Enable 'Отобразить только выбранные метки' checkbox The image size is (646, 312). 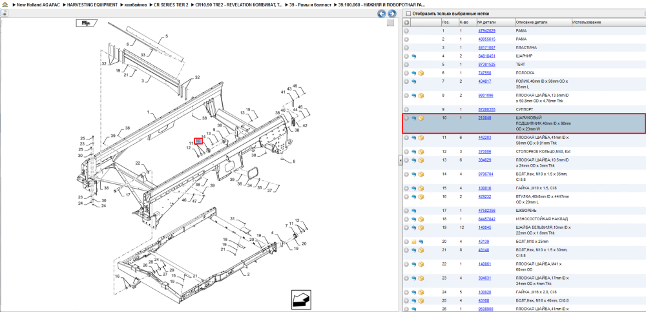click(409, 14)
